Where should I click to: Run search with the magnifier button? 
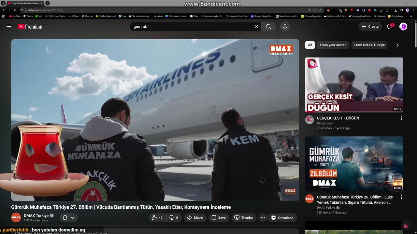(x=268, y=27)
